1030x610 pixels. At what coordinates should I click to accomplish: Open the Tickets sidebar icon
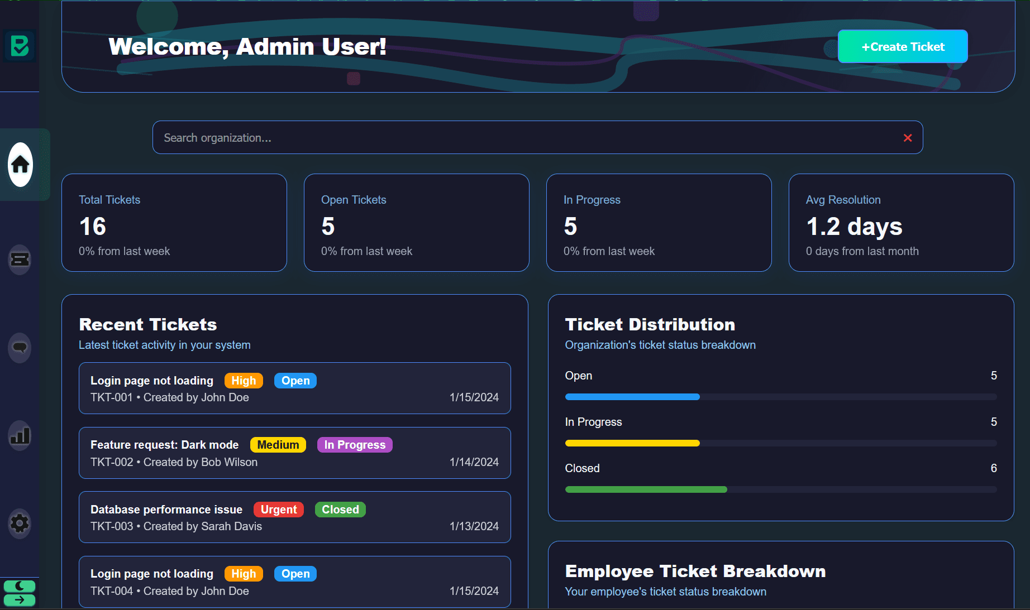(20, 260)
